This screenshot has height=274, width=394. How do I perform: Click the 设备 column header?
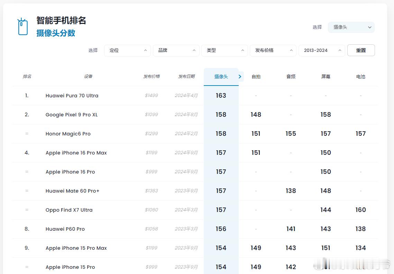point(88,76)
